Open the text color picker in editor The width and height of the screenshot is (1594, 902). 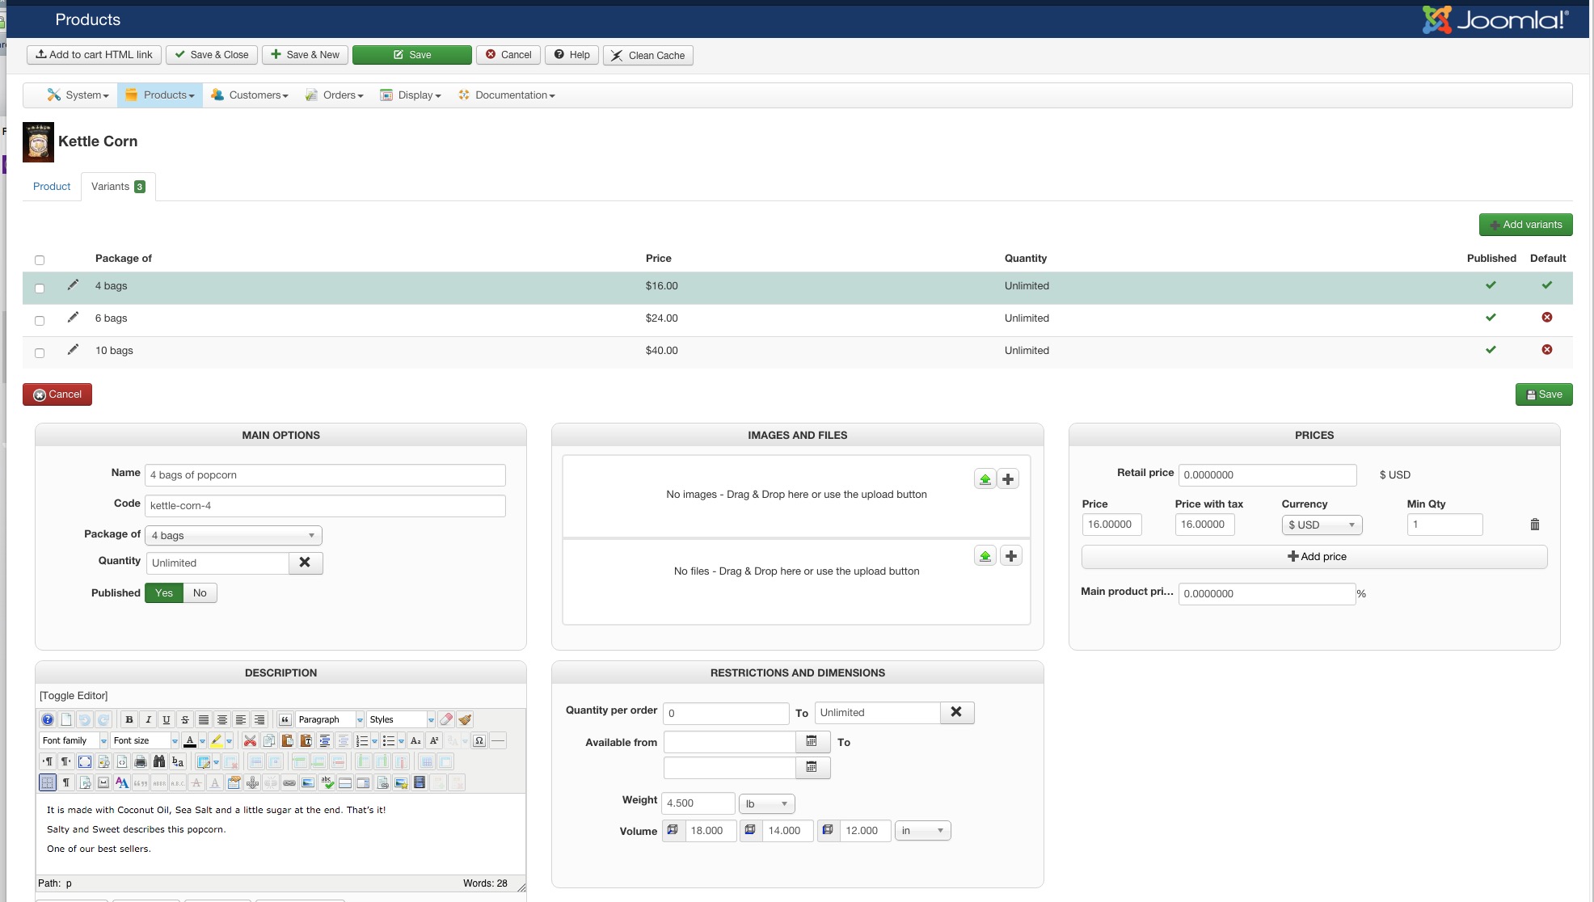coord(202,740)
